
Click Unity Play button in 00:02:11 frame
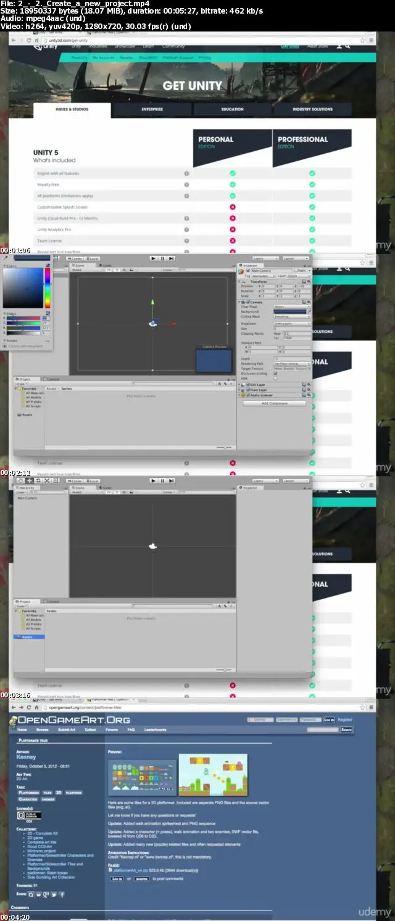(x=154, y=258)
